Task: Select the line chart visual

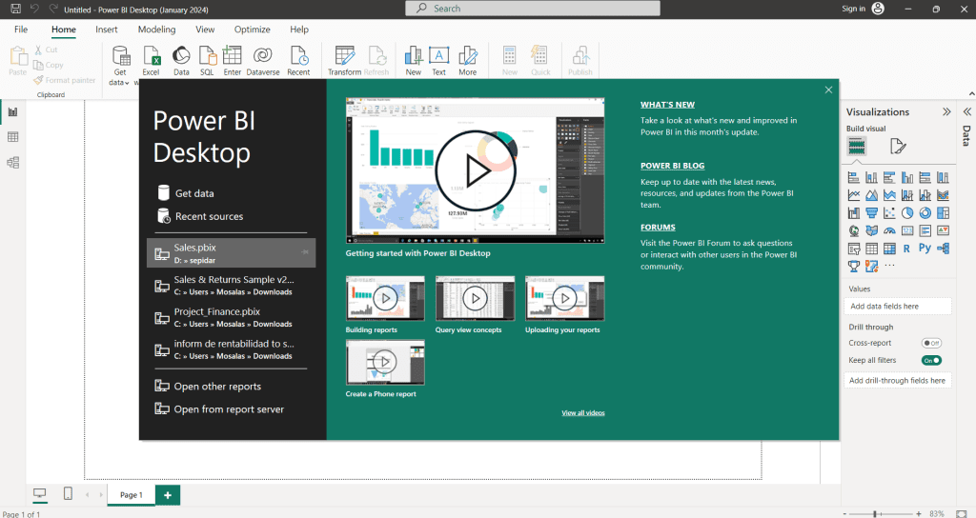Action: (854, 195)
